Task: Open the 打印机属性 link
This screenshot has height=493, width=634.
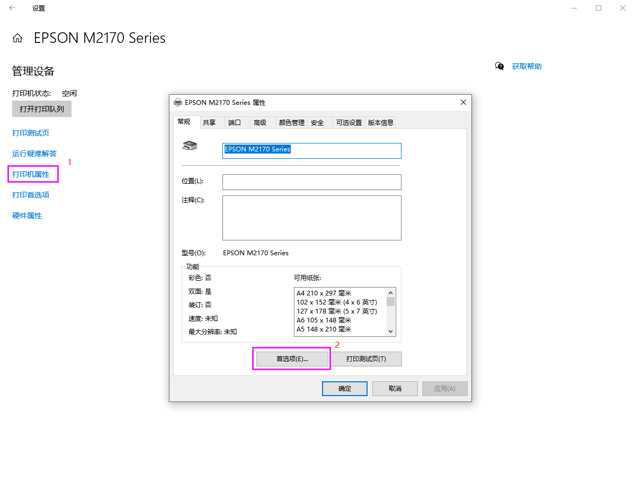Action: tap(31, 174)
